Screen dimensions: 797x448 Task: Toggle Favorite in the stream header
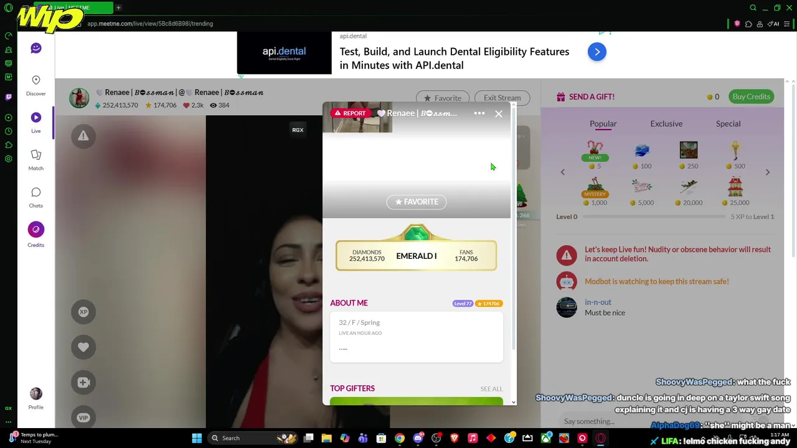click(x=443, y=98)
